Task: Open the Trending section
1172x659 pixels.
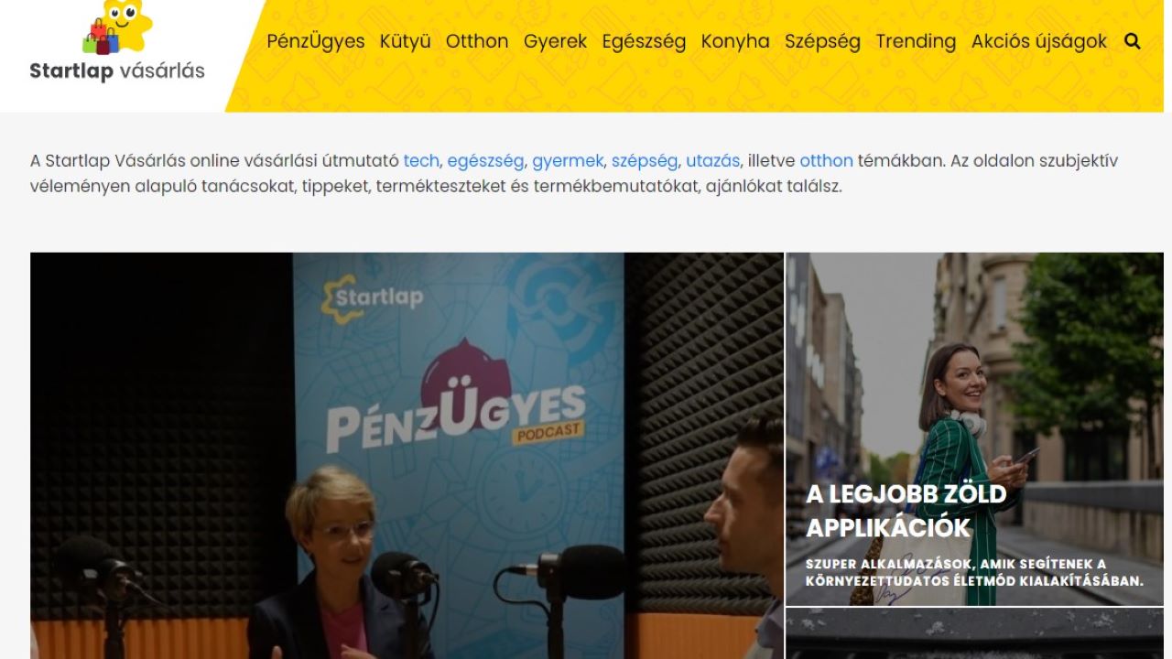Action: (x=916, y=41)
